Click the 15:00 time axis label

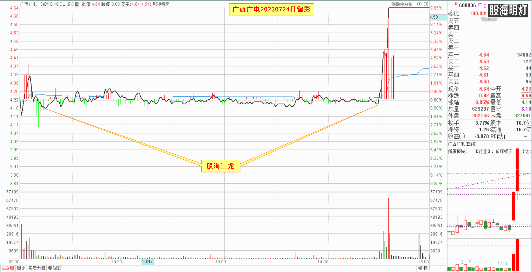point(423,262)
